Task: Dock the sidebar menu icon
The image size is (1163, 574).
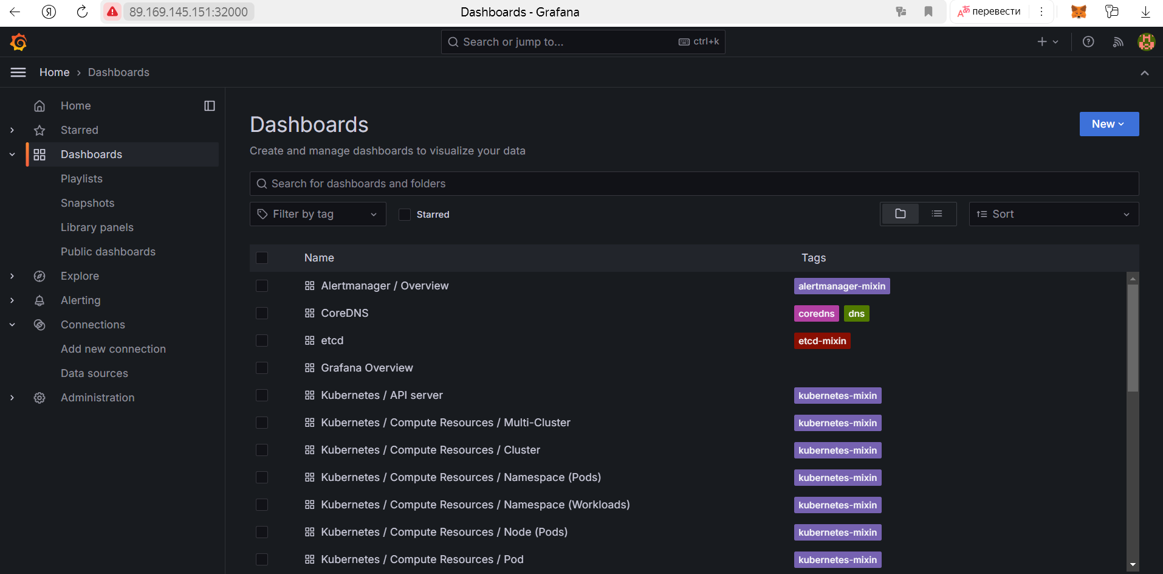Action: [210, 106]
